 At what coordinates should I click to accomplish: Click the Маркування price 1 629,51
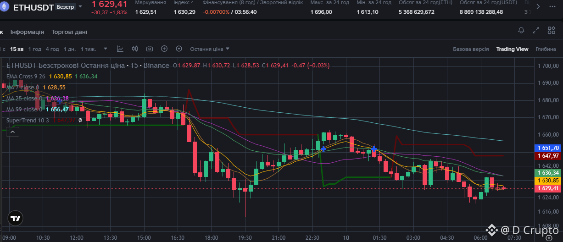click(x=146, y=12)
